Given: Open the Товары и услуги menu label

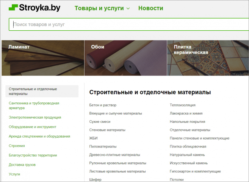Looking at the screenshot, I should tap(99, 8).
